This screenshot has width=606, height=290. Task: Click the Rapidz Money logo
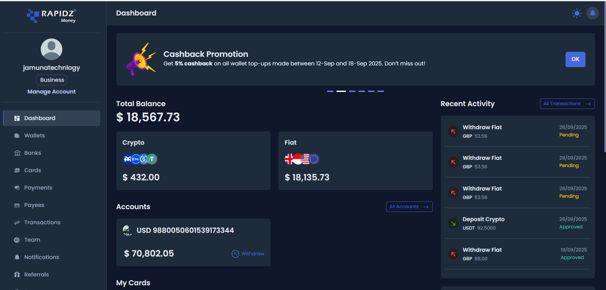tap(52, 16)
